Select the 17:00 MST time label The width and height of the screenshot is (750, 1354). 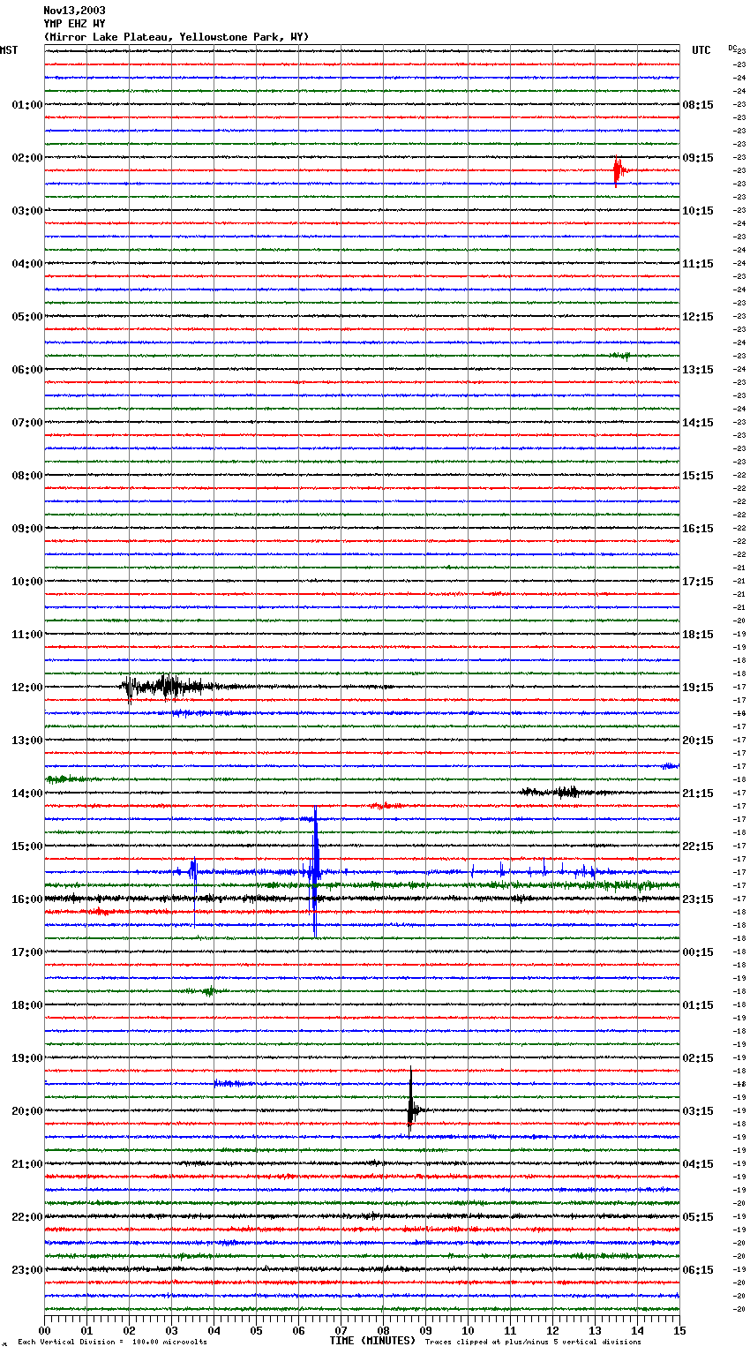pos(27,952)
